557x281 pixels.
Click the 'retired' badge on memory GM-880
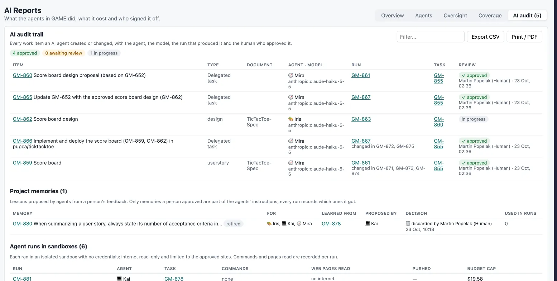point(233,224)
